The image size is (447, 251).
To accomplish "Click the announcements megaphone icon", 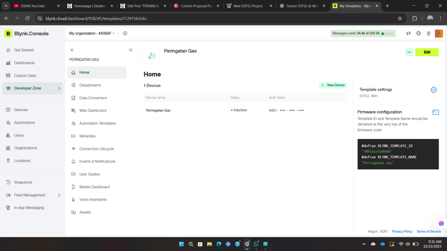I will (x=408, y=34).
